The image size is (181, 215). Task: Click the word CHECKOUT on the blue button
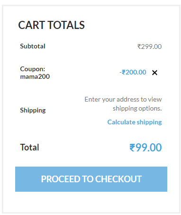[x=118, y=179]
